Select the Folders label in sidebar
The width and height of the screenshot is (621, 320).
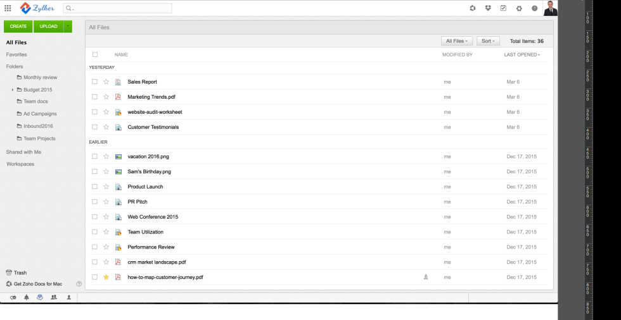coord(15,66)
